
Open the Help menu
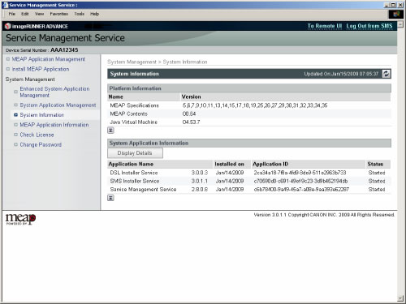pos(94,14)
